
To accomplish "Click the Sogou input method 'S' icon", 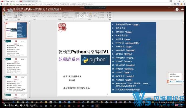I will click(x=168, y=81).
